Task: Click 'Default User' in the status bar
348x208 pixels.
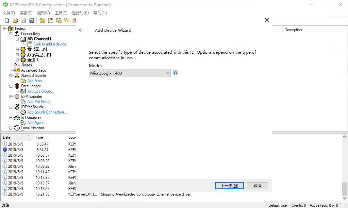Action: coord(278,205)
